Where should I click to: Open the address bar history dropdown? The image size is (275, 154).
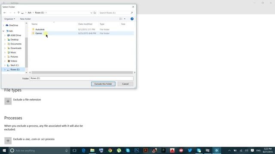point(91,13)
